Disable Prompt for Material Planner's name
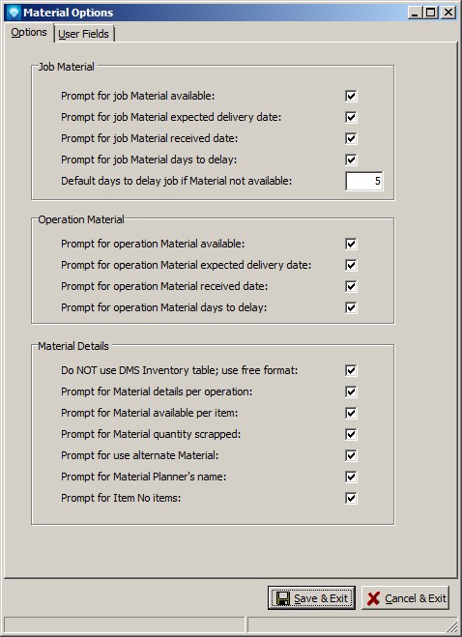This screenshot has width=462, height=637. coord(351,477)
